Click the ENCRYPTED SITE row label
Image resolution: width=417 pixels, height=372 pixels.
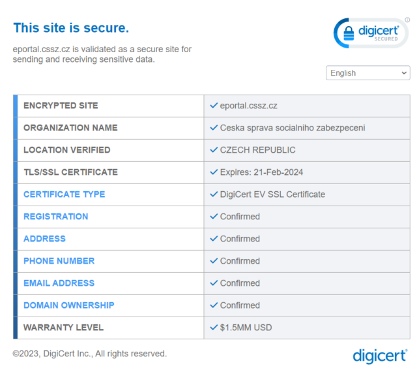[61, 106]
